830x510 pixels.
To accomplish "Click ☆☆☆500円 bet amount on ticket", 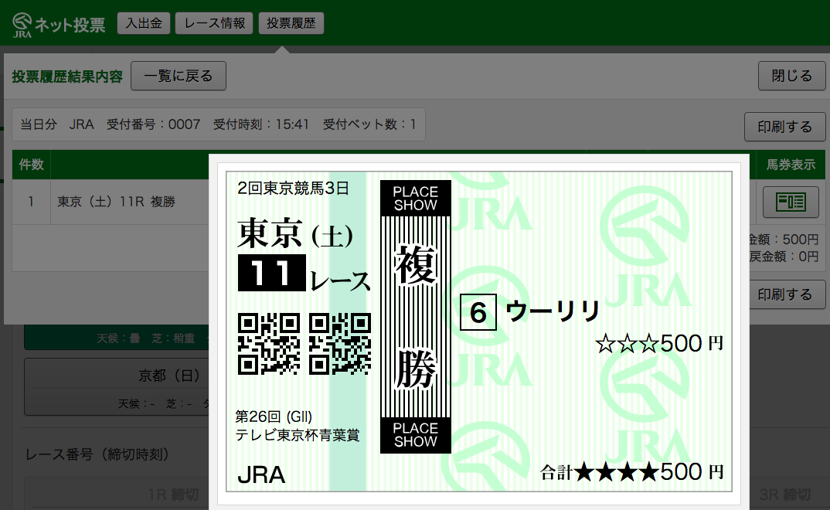I will tap(659, 344).
